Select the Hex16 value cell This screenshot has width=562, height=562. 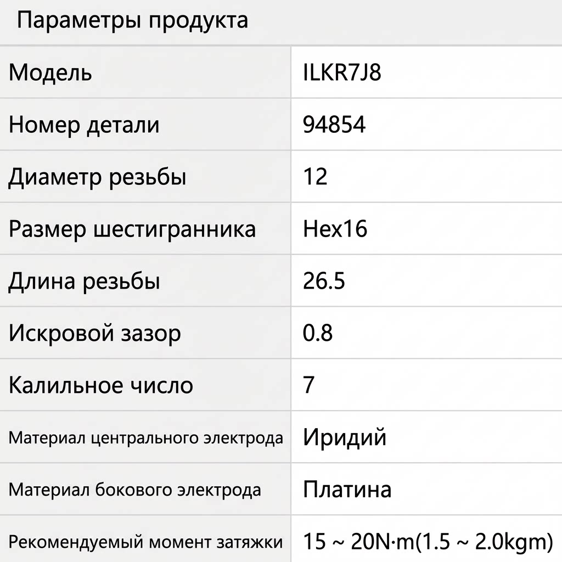click(335, 229)
